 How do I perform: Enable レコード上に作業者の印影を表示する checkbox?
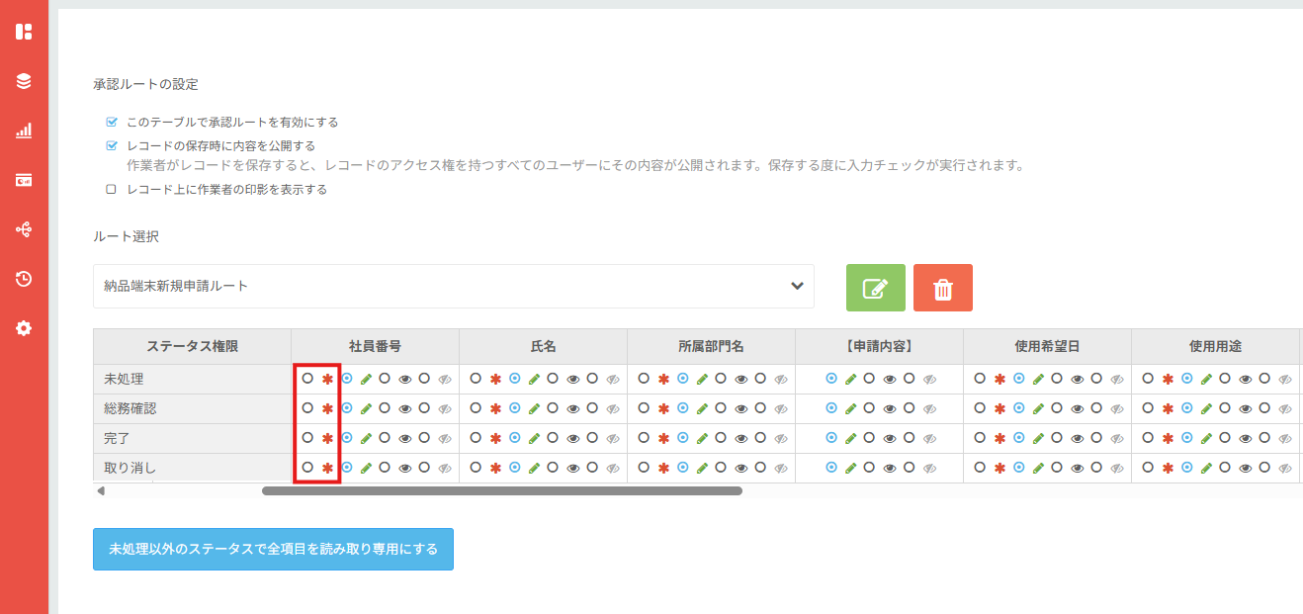click(x=112, y=189)
